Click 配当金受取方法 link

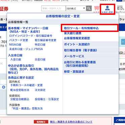[x=20, y=90]
